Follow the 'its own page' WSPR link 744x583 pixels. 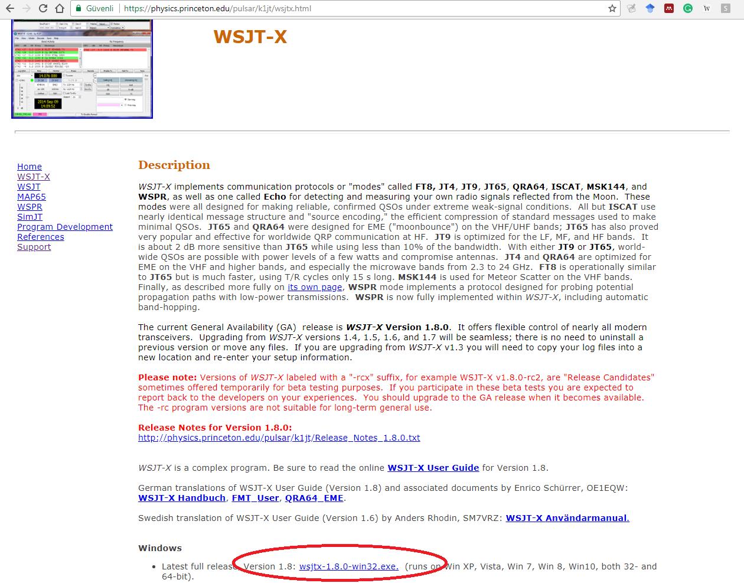(x=315, y=287)
